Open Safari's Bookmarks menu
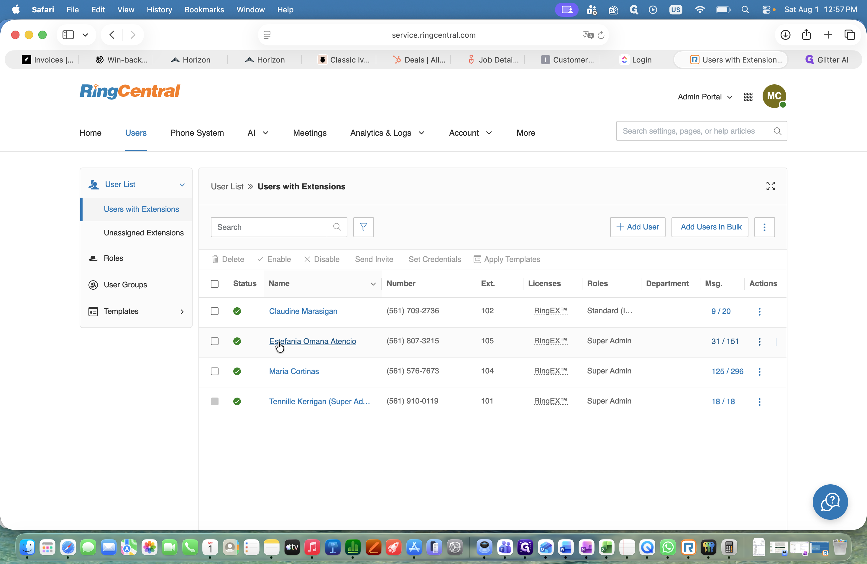This screenshot has height=564, width=867. (204, 10)
